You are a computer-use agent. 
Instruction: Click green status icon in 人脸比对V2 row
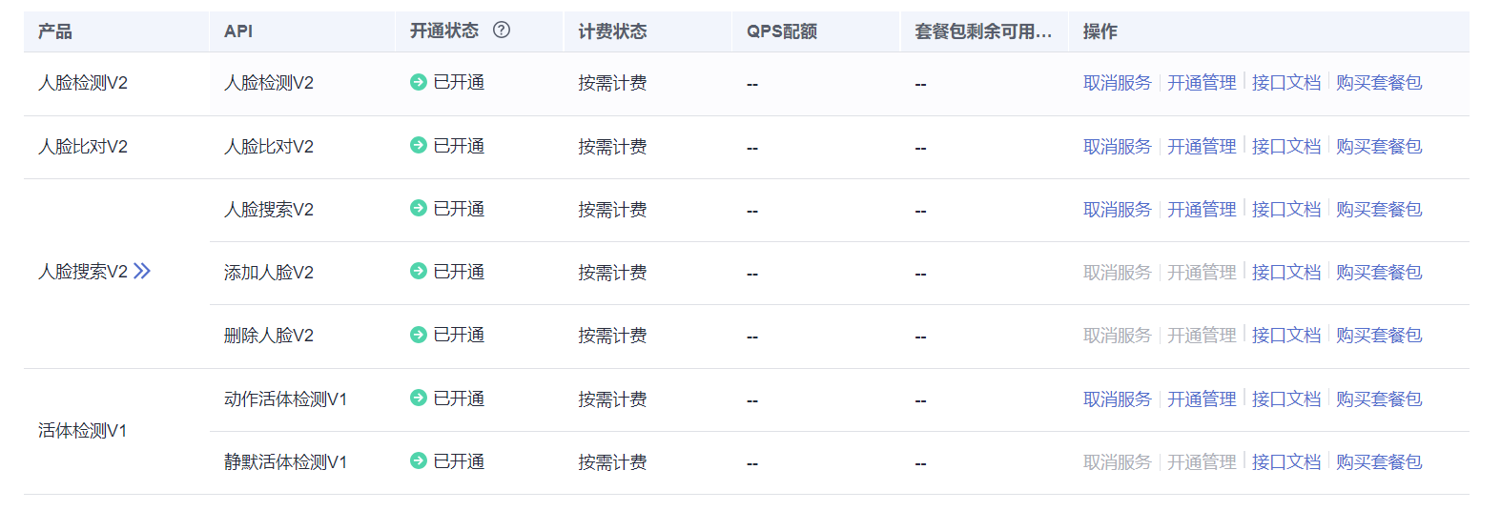pos(418,145)
